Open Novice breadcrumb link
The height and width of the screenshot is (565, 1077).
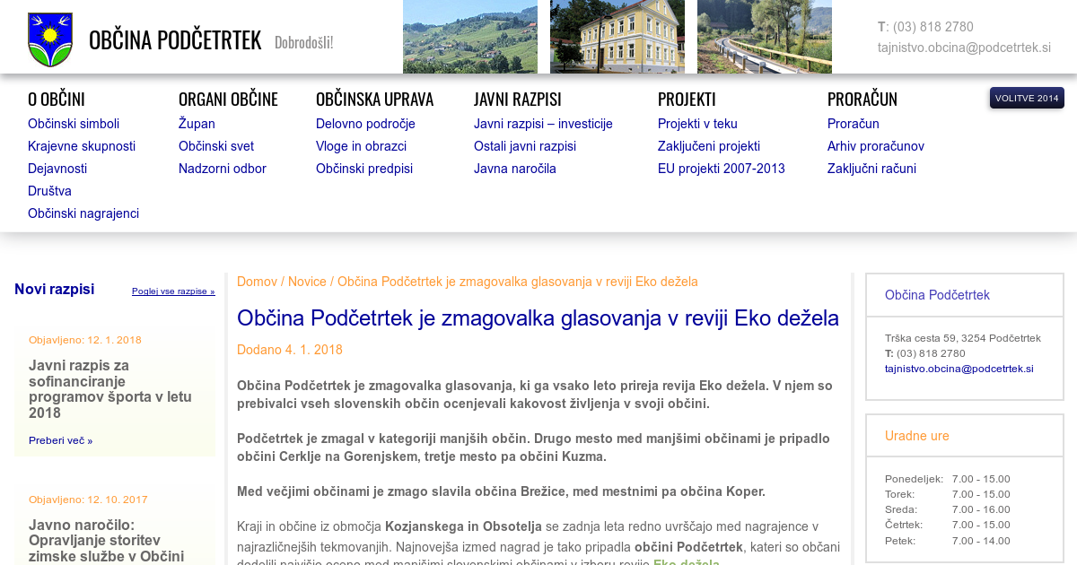(307, 282)
